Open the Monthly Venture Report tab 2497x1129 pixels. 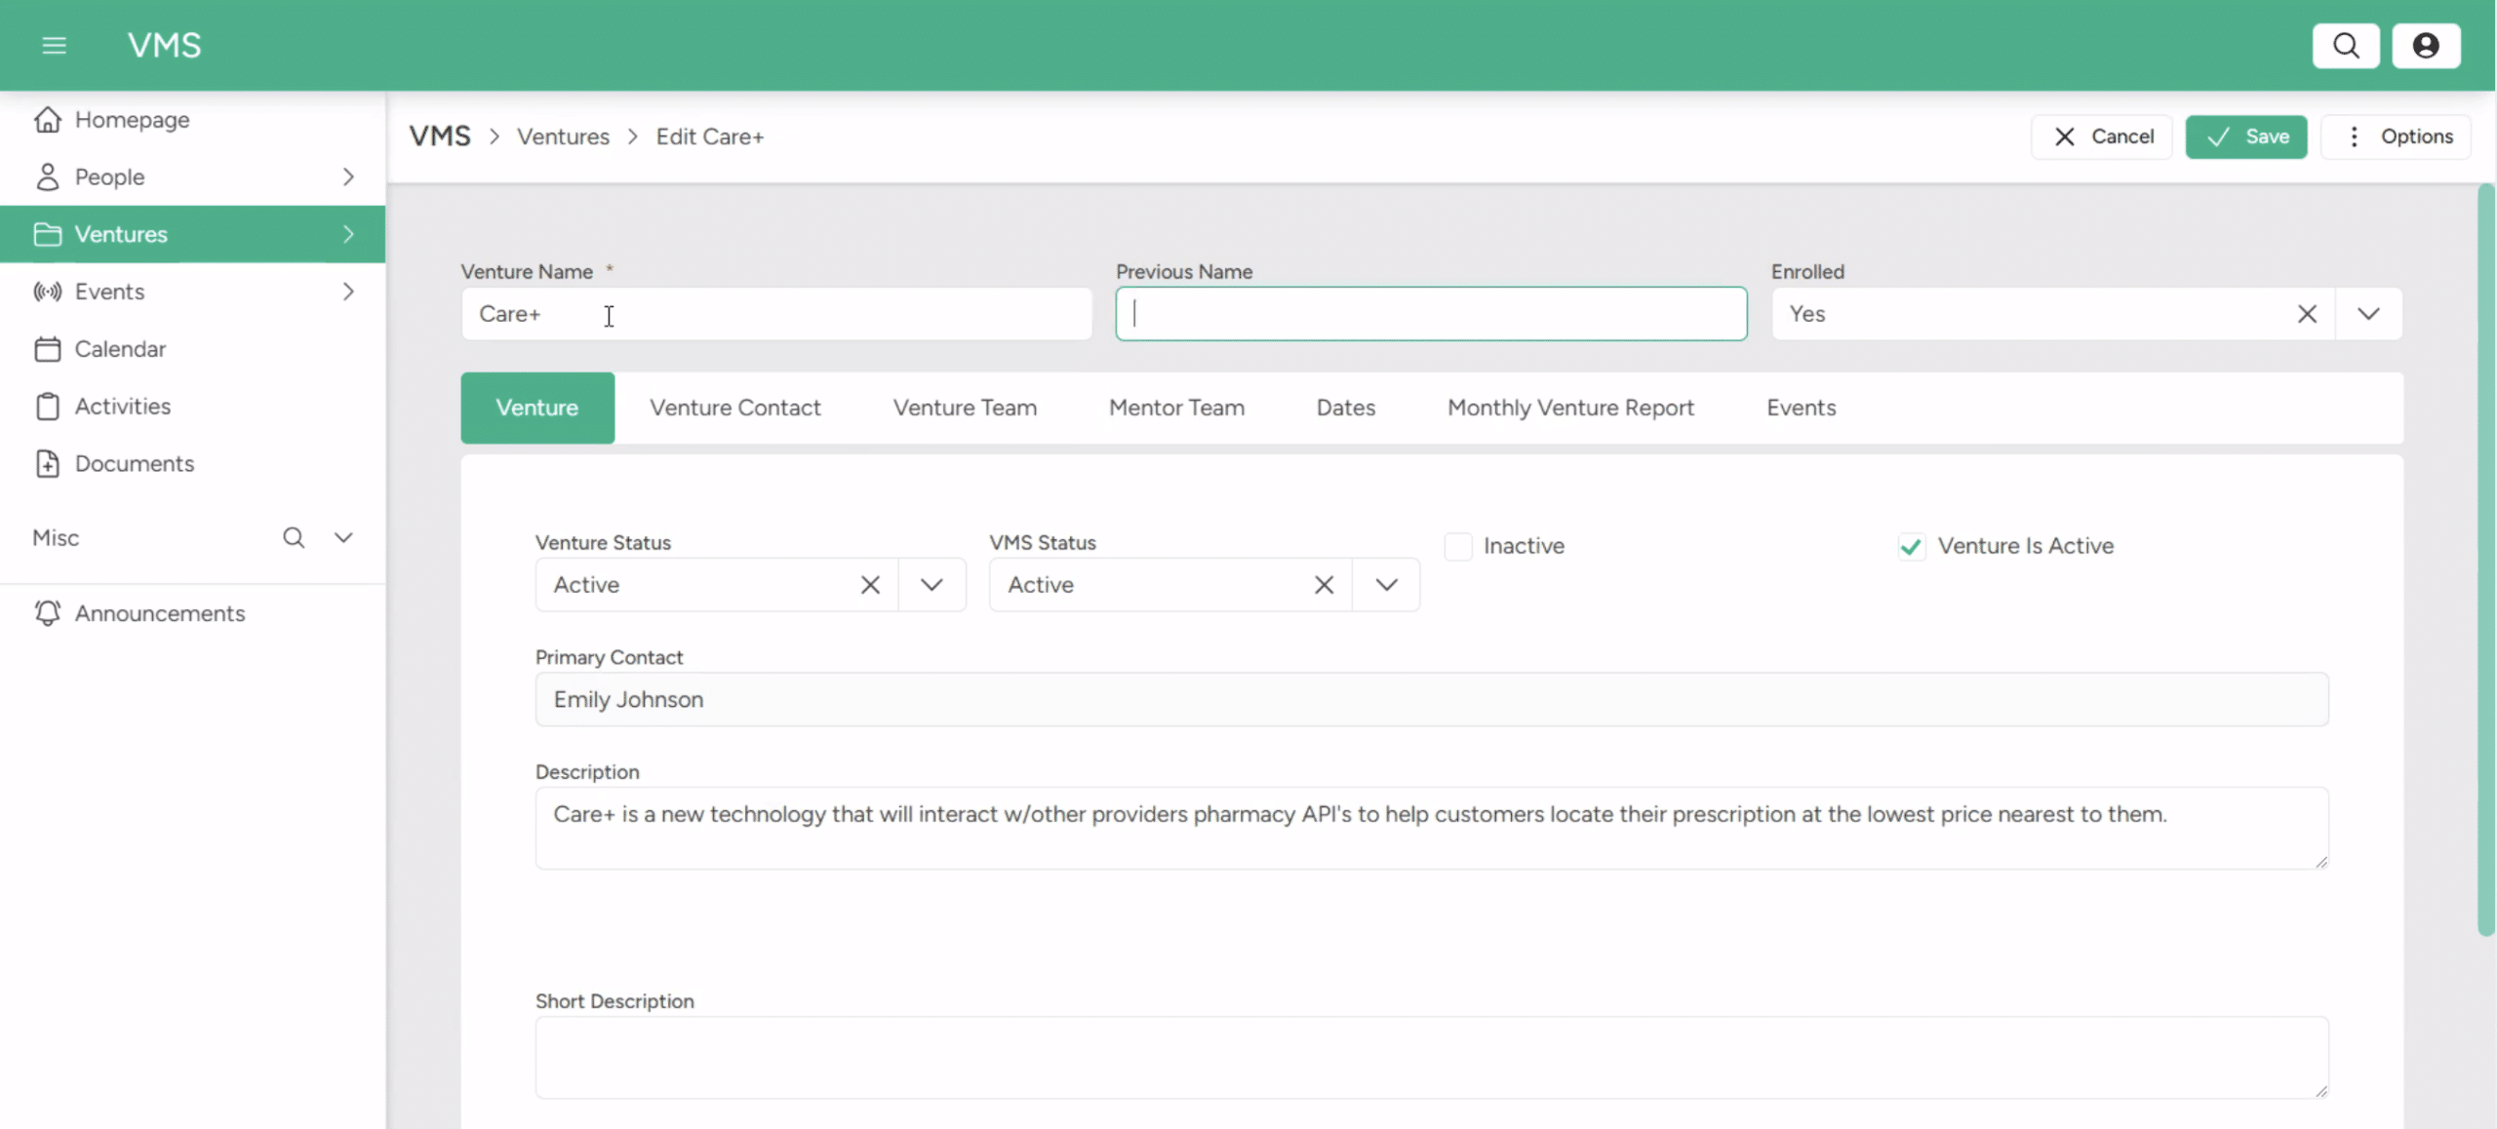point(1569,407)
